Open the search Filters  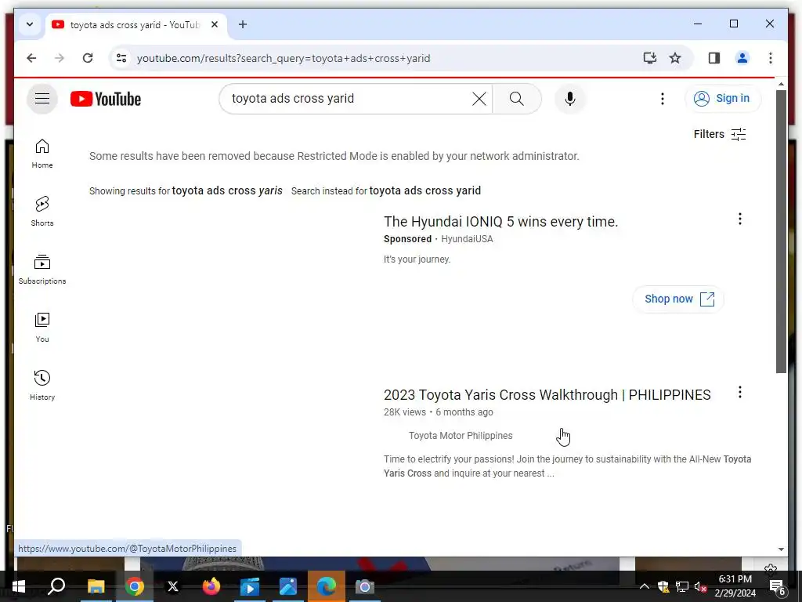click(x=720, y=134)
